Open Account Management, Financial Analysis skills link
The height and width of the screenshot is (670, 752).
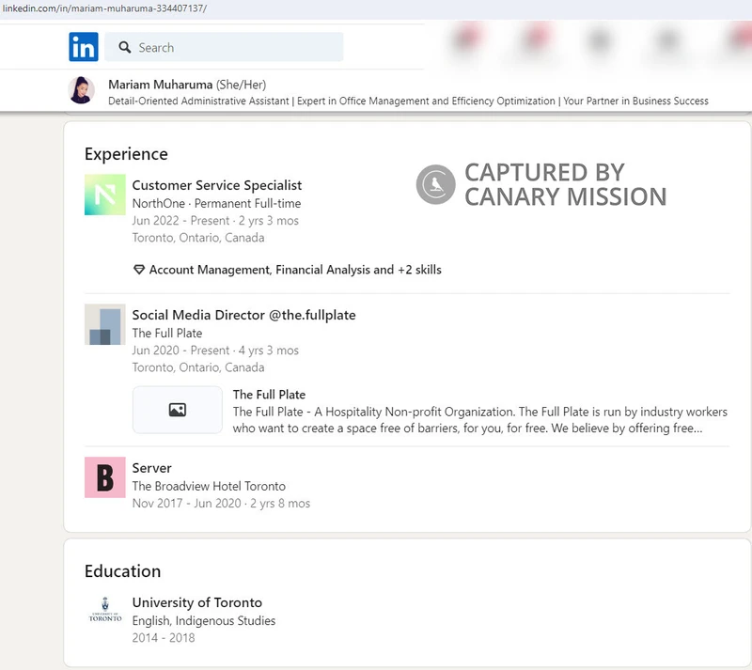pyautogui.click(x=295, y=270)
